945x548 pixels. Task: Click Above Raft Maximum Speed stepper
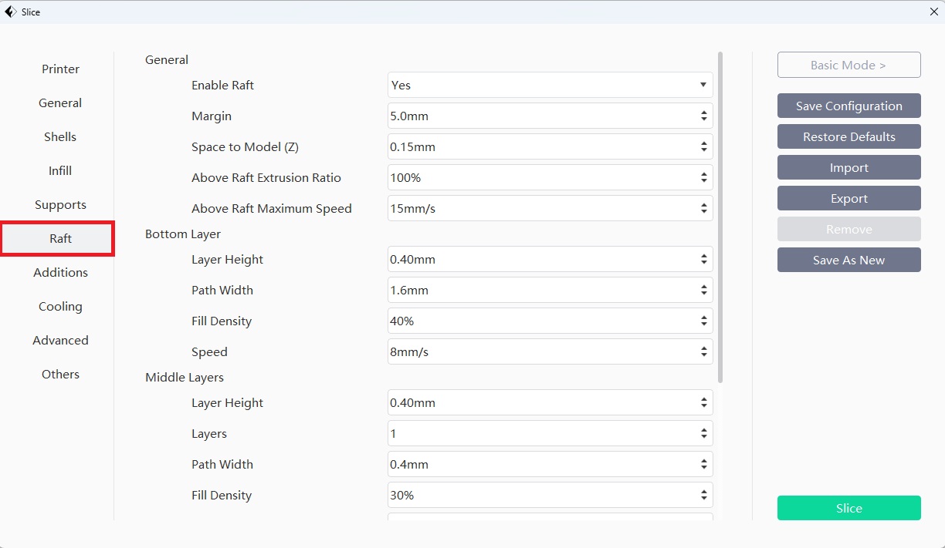click(703, 208)
